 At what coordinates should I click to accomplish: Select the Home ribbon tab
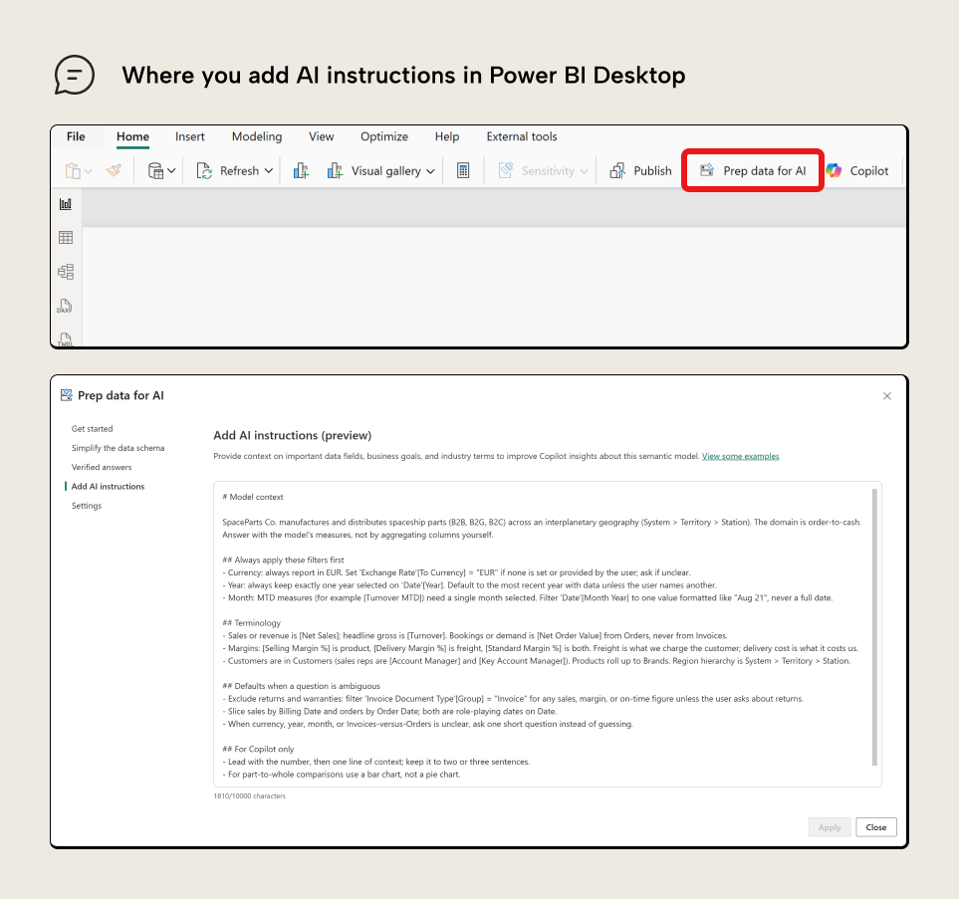(132, 136)
